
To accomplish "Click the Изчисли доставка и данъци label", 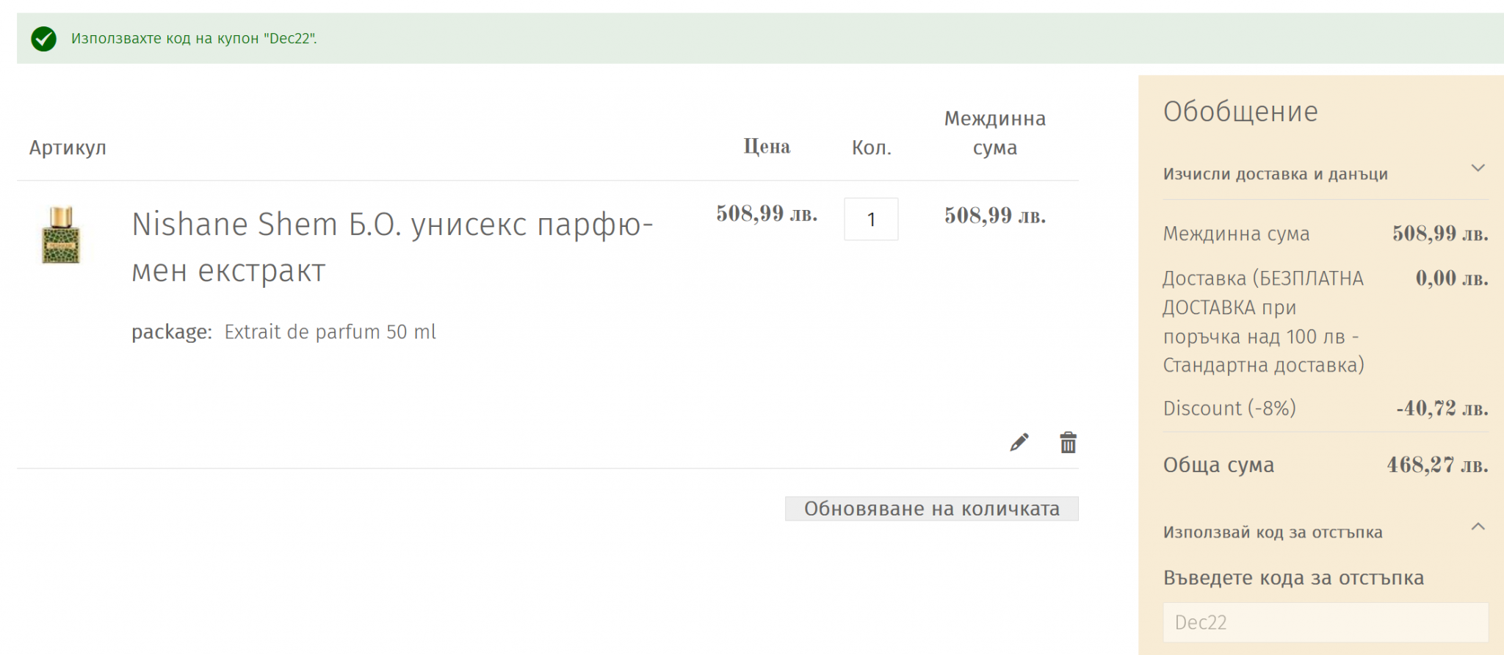I will click(1275, 174).
